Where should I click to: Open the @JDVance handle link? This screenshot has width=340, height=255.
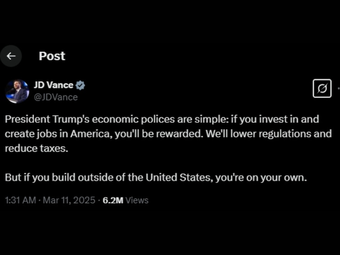click(56, 97)
